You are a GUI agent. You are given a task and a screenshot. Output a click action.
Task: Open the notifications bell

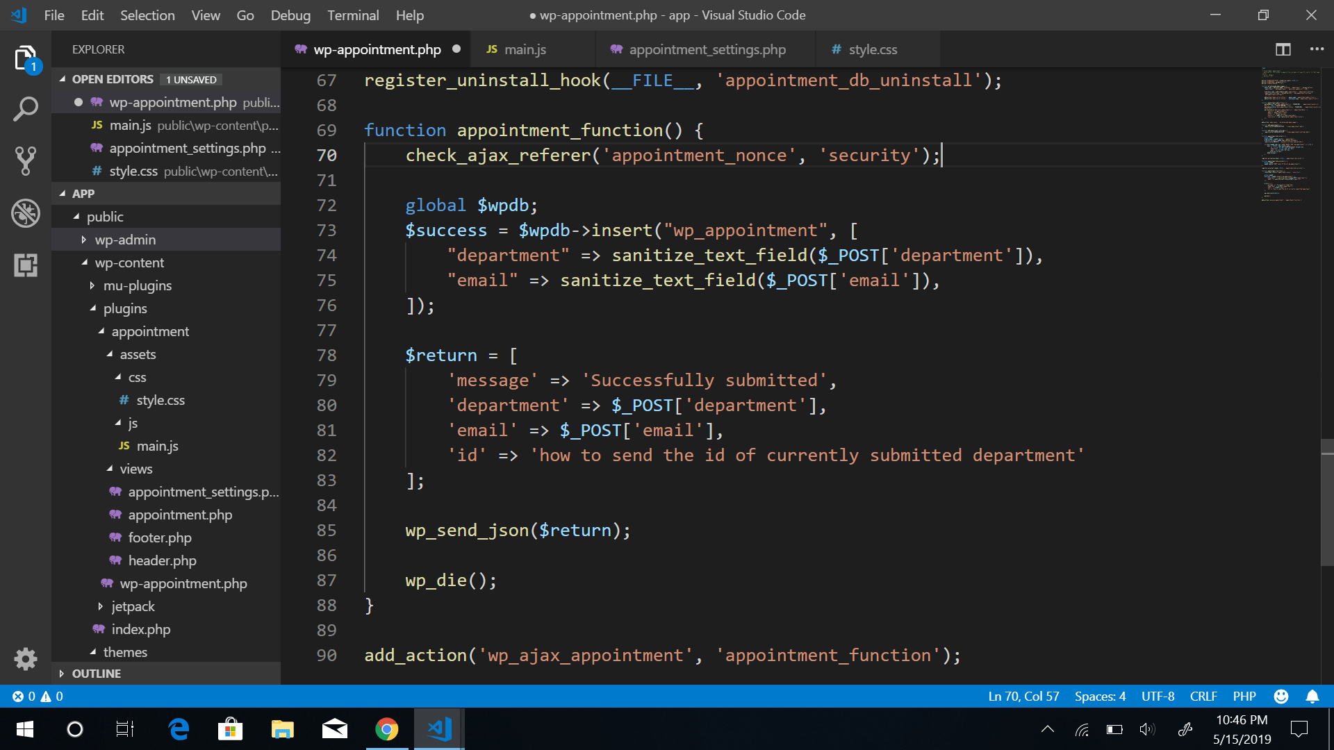coord(1312,696)
